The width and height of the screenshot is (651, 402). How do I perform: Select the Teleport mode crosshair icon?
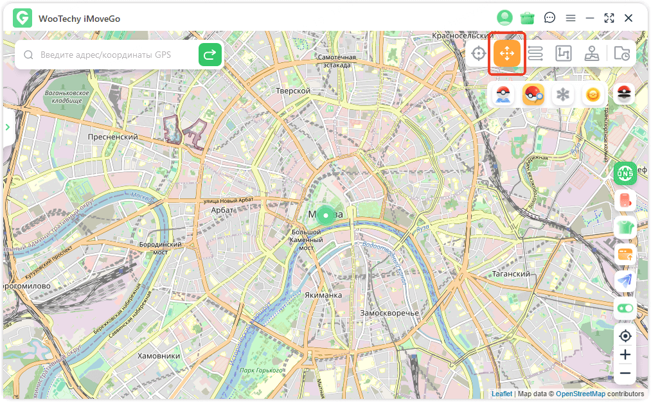(479, 54)
